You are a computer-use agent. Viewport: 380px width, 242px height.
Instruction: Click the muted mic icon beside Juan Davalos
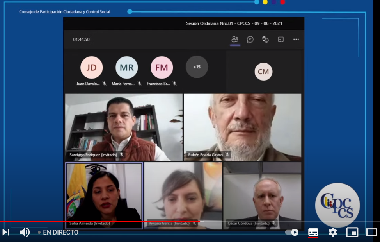pyautogui.click(x=105, y=84)
